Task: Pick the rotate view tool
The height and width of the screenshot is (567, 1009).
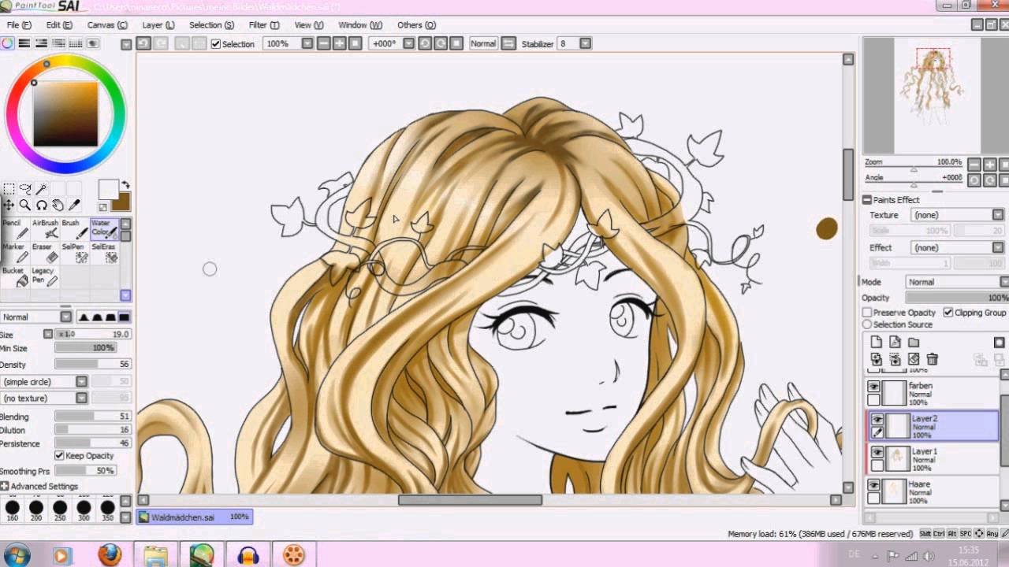Action: coord(42,205)
